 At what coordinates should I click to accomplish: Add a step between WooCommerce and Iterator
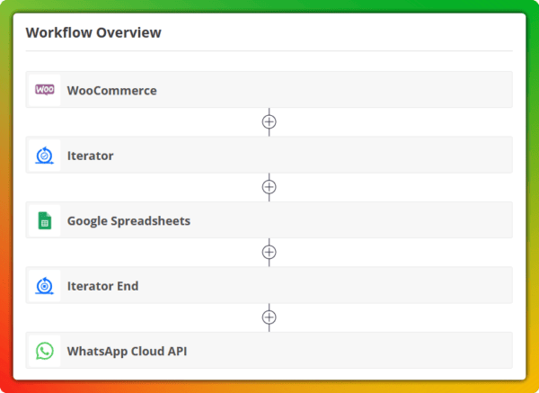click(x=269, y=121)
